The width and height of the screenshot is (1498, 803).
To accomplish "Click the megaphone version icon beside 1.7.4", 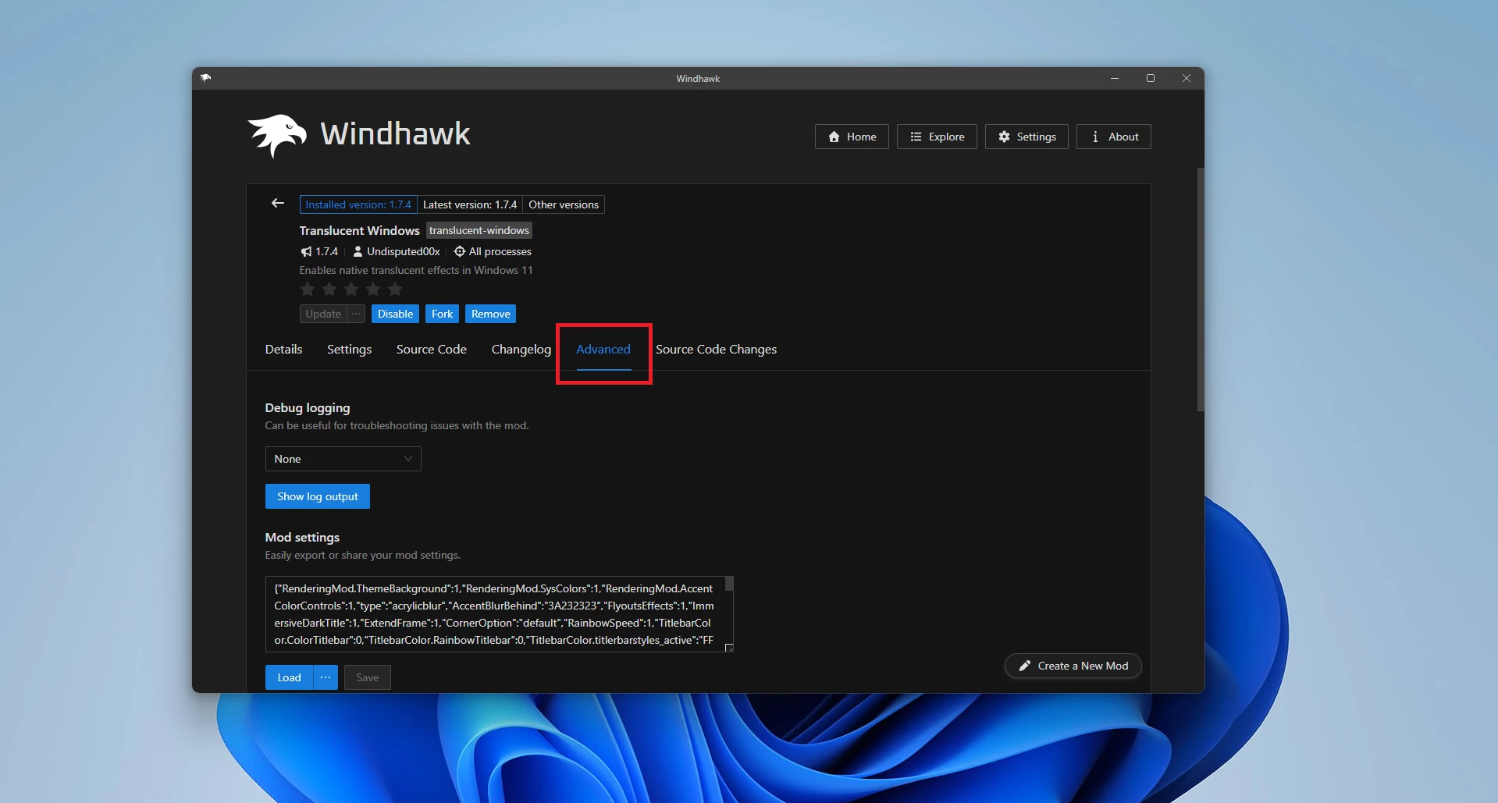I will 306,251.
